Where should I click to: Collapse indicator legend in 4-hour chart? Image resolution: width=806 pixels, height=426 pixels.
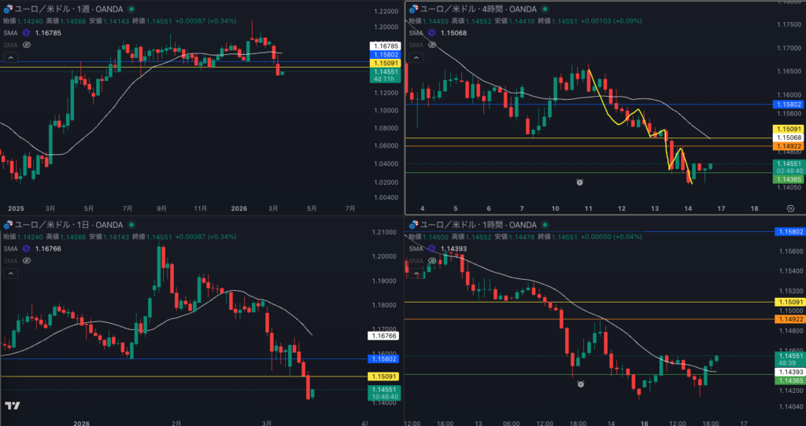pos(415,59)
